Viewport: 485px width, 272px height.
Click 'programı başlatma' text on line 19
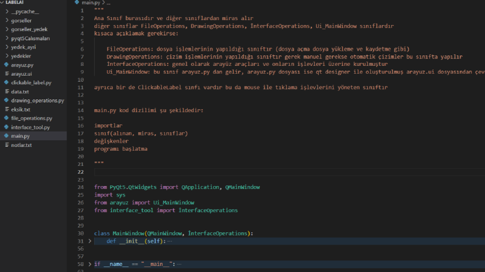pyautogui.click(x=120, y=149)
